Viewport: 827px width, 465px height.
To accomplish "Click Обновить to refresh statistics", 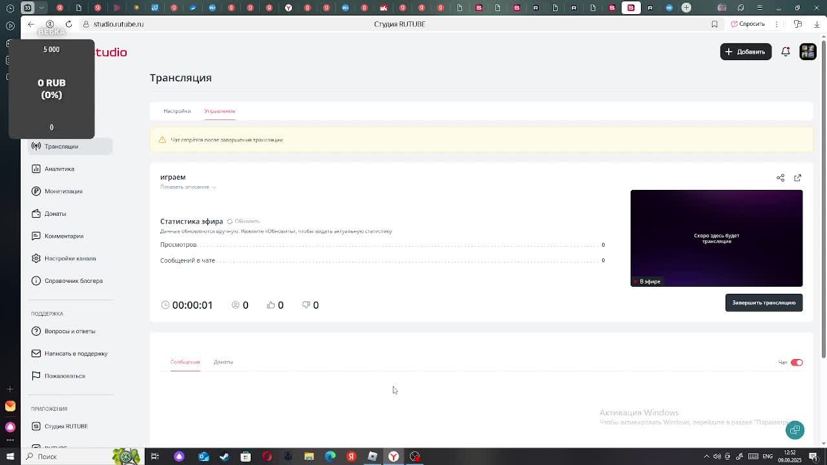I will [x=243, y=222].
